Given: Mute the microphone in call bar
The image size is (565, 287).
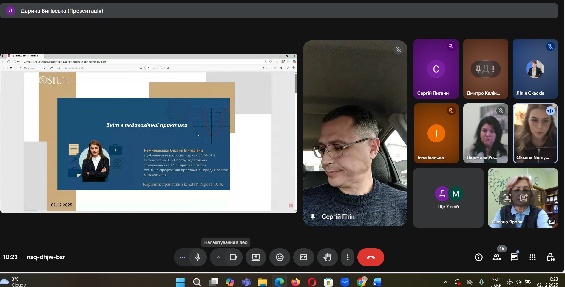Looking at the screenshot, I should coord(197,257).
